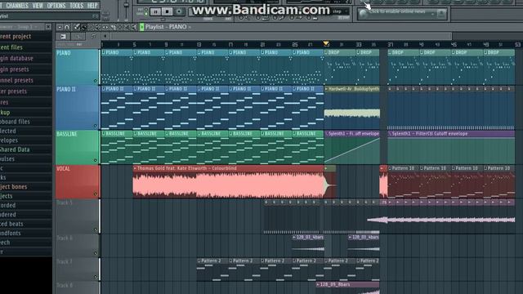Mute Track 6
523x294 pixels.
[x=95, y=253]
